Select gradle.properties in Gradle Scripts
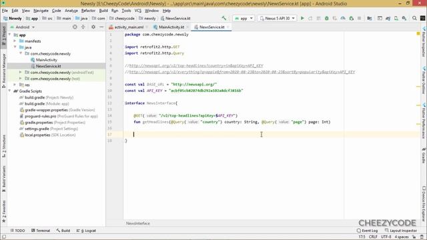 pos(52,123)
